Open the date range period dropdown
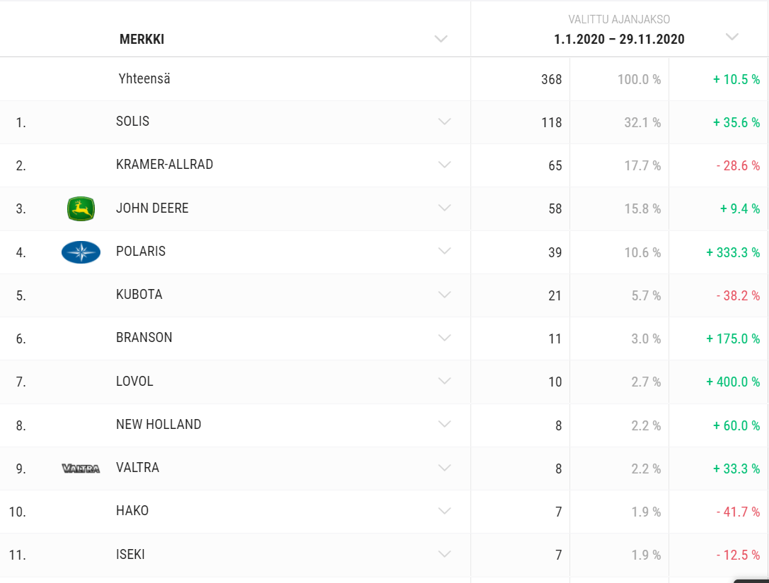This screenshot has width=769, height=583. pos(732,37)
